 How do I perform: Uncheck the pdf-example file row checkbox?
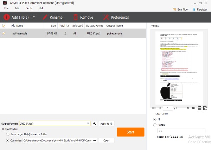pos(4,33)
